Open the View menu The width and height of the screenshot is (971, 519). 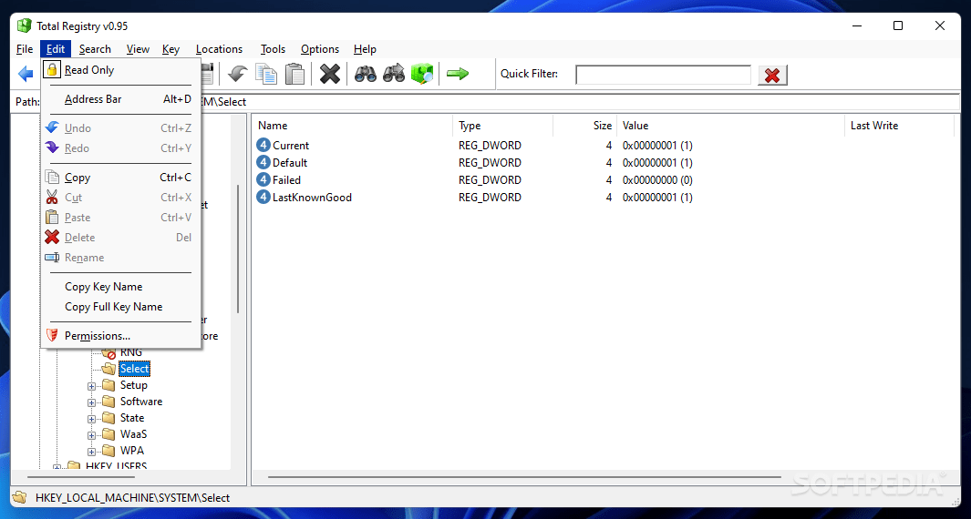pos(138,49)
